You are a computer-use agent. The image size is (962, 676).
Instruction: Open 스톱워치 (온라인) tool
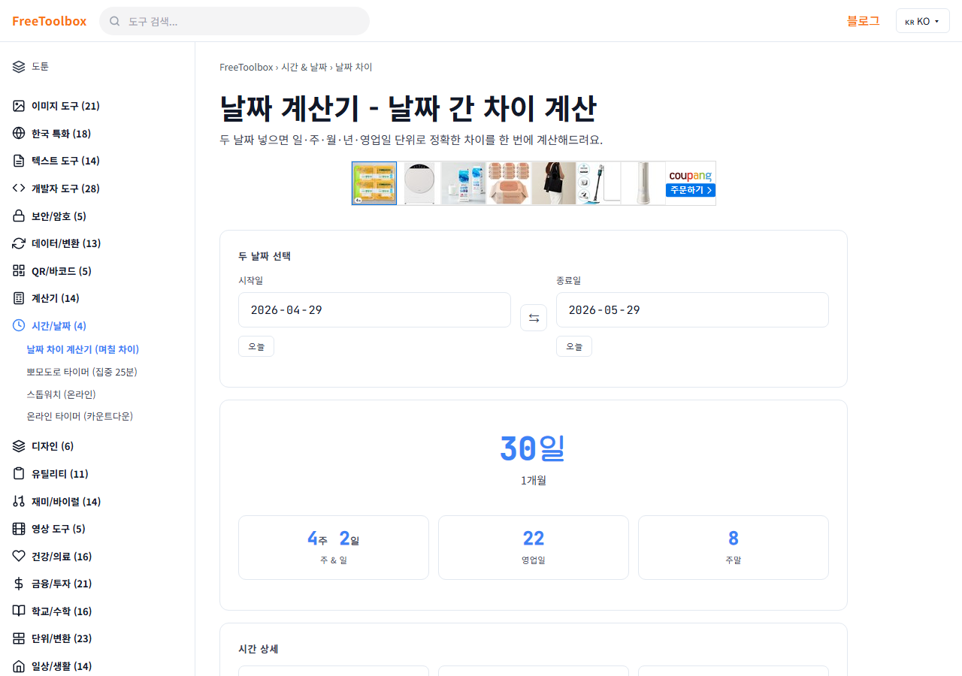point(61,394)
